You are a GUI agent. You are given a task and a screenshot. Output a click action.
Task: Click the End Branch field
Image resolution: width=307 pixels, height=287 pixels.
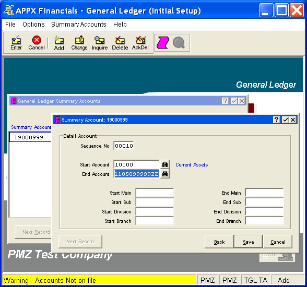264,221
